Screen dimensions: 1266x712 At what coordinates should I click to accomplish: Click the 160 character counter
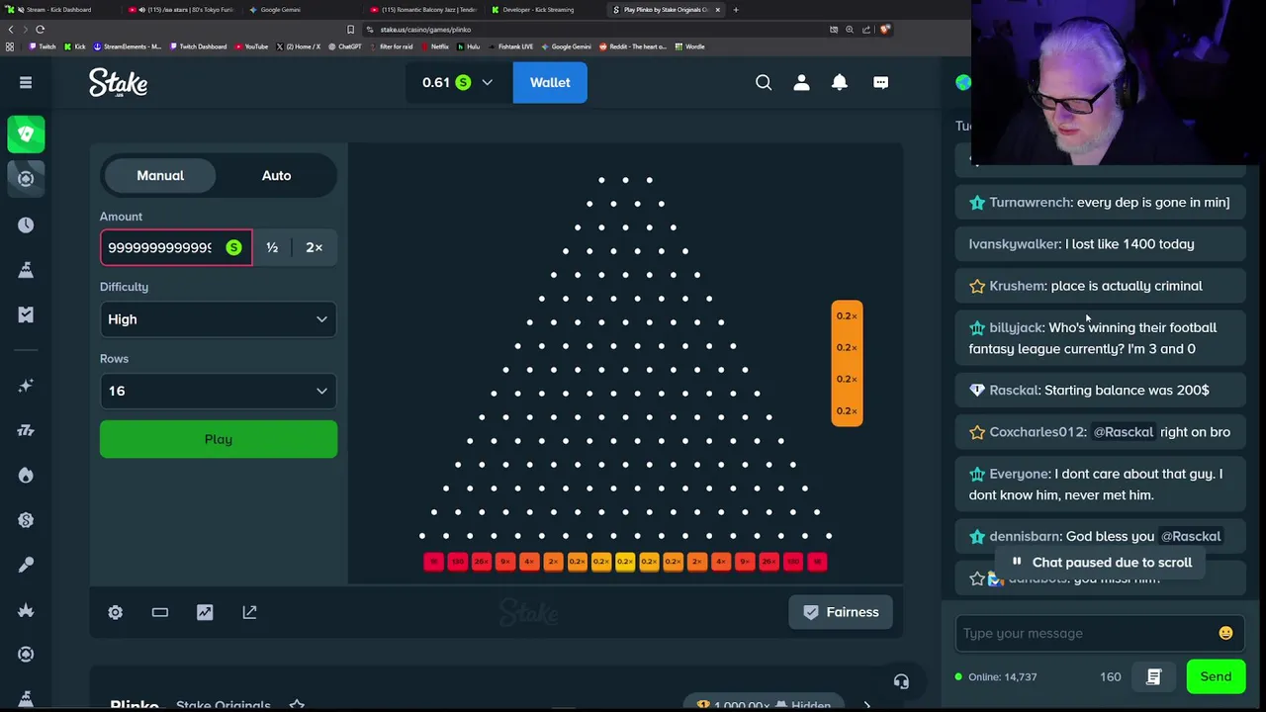tap(1110, 676)
